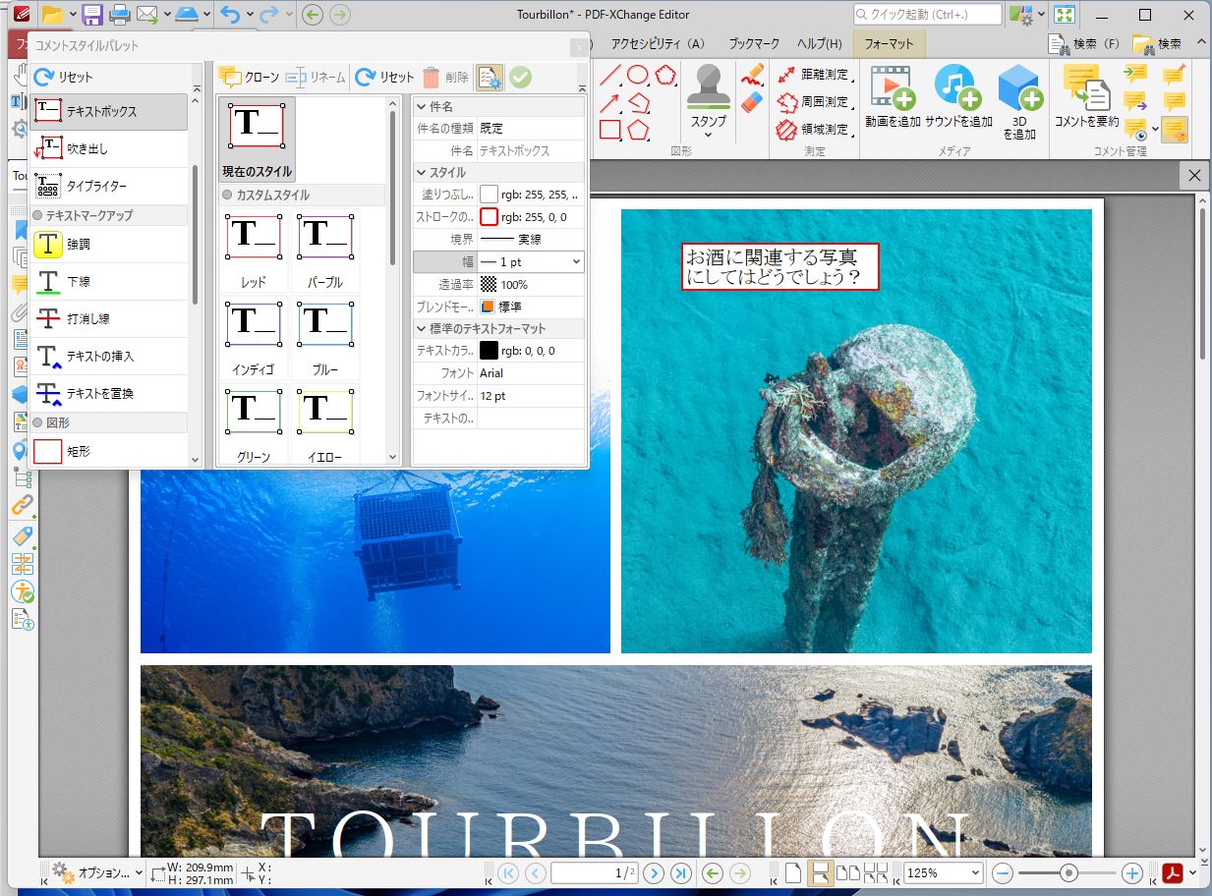
Task: Click the Add 3D (3Dを追加) icon
Action: click(x=1019, y=86)
